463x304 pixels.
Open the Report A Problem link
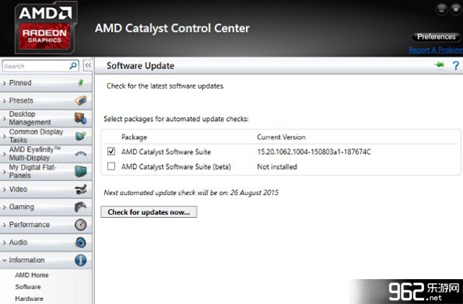pyautogui.click(x=436, y=50)
